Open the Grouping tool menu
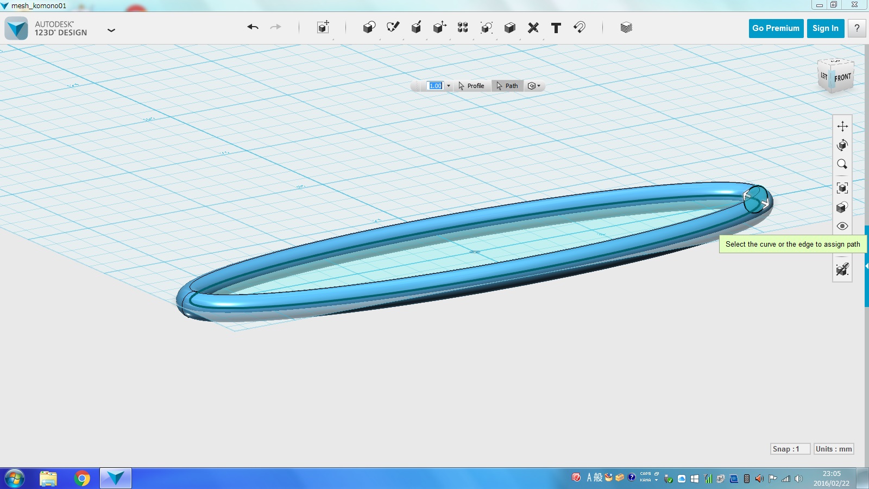Image resolution: width=869 pixels, height=489 pixels. [487, 27]
